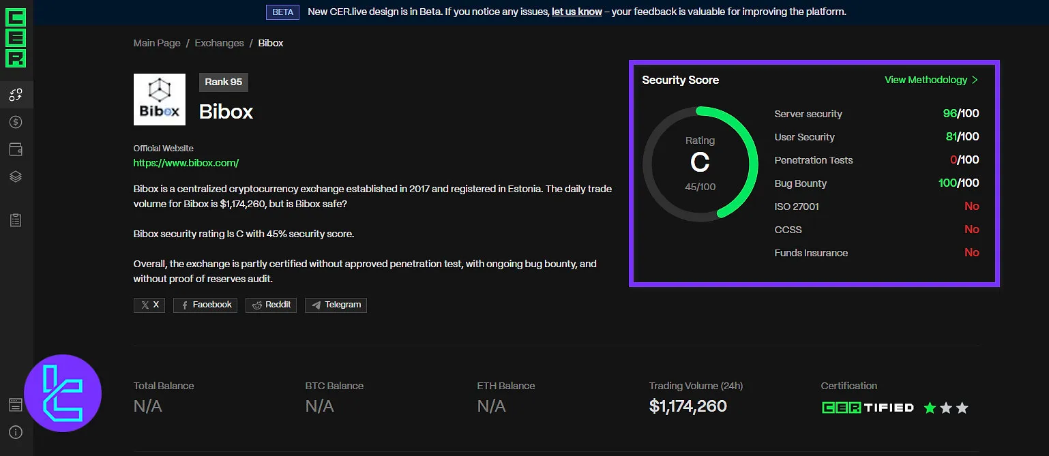
Task: Click the CERtified certification logo
Action: [868, 408]
